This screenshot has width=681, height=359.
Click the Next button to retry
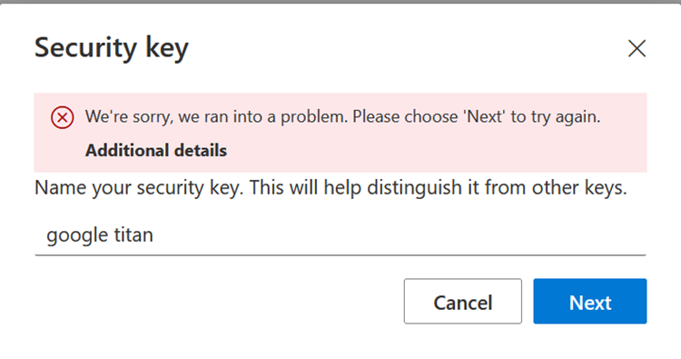coord(590,301)
